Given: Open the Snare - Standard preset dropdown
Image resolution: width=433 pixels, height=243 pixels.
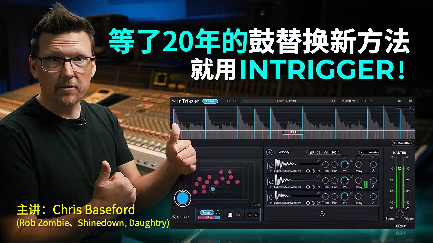Looking at the screenshot, I should tap(334, 101).
